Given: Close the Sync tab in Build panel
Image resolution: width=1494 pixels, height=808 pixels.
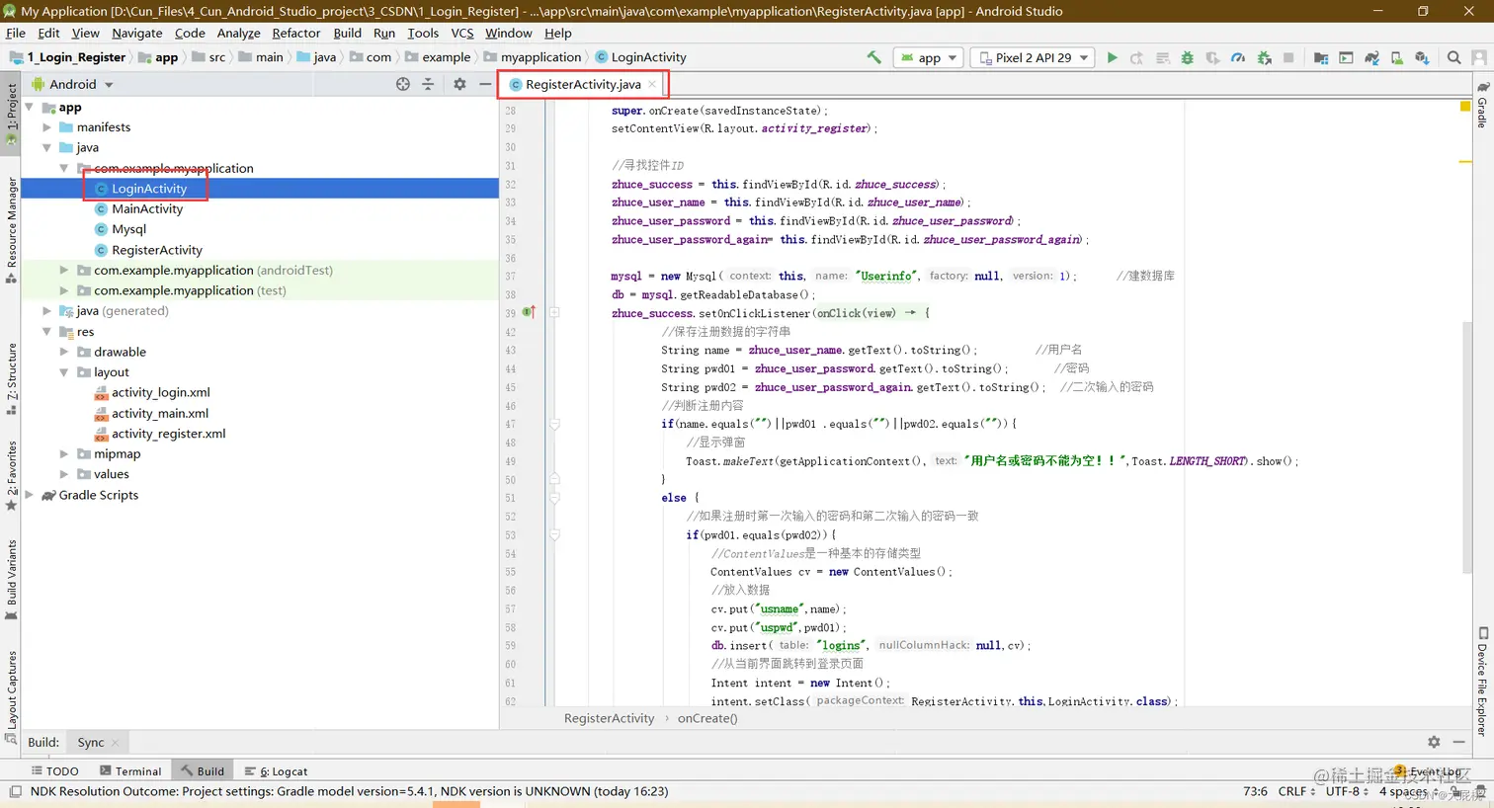Looking at the screenshot, I should (x=115, y=743).
